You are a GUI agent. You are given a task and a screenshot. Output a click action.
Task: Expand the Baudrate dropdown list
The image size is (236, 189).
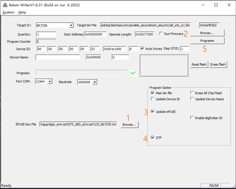(94, 82)
